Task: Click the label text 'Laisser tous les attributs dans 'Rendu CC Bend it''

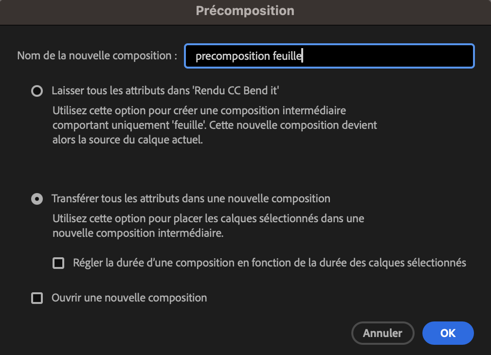Action: 165,90
